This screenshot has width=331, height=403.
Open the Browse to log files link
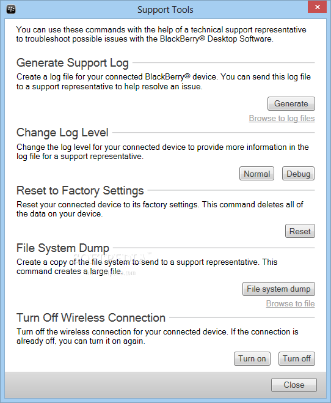click(x=282, y=118)
